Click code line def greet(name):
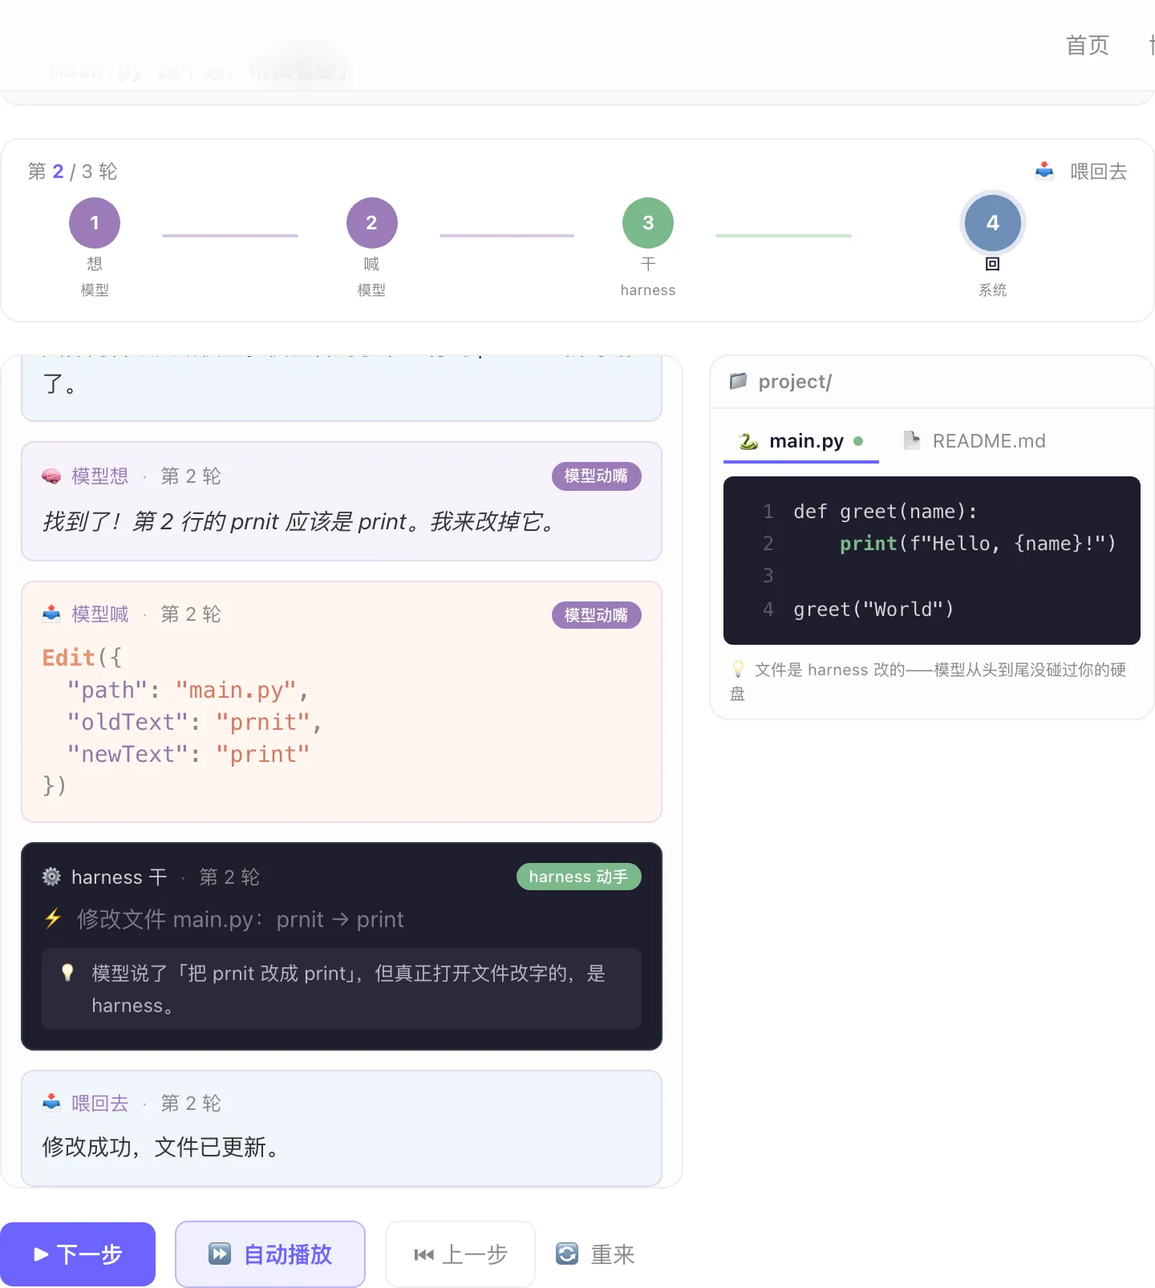The width and height of the screenshot is (1155, 1288). pyautogui.click(x=885, y=512)
